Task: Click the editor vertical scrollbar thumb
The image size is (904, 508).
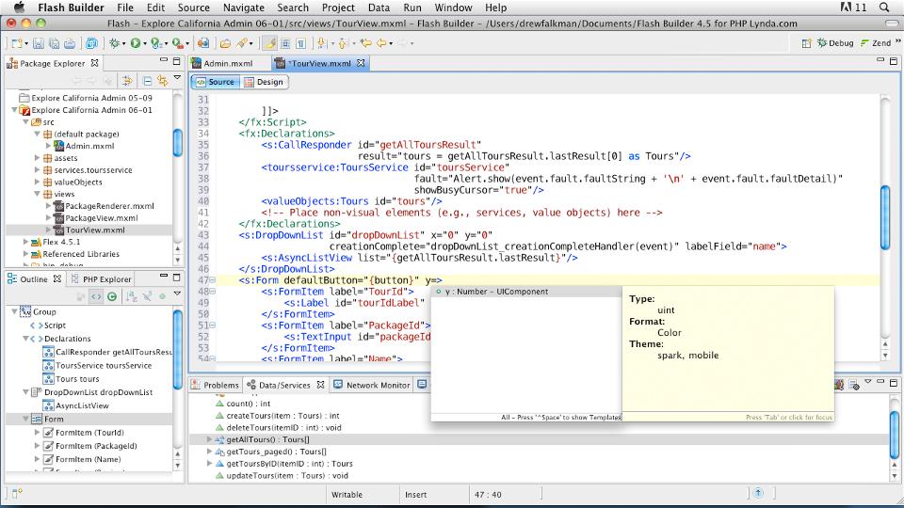Action: (x=885, y=217)
